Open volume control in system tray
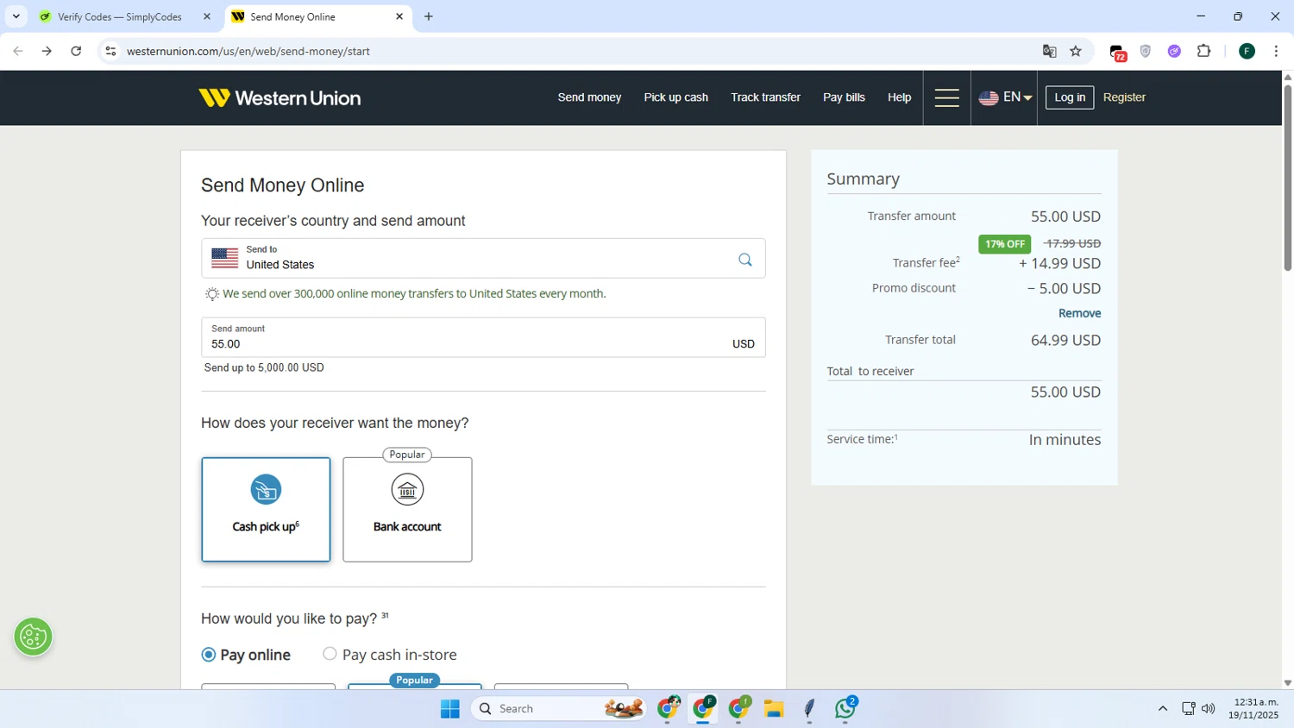 [1209, 709]
